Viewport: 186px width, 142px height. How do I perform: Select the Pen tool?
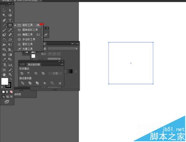pyautogui.click(x=4, y=20)
